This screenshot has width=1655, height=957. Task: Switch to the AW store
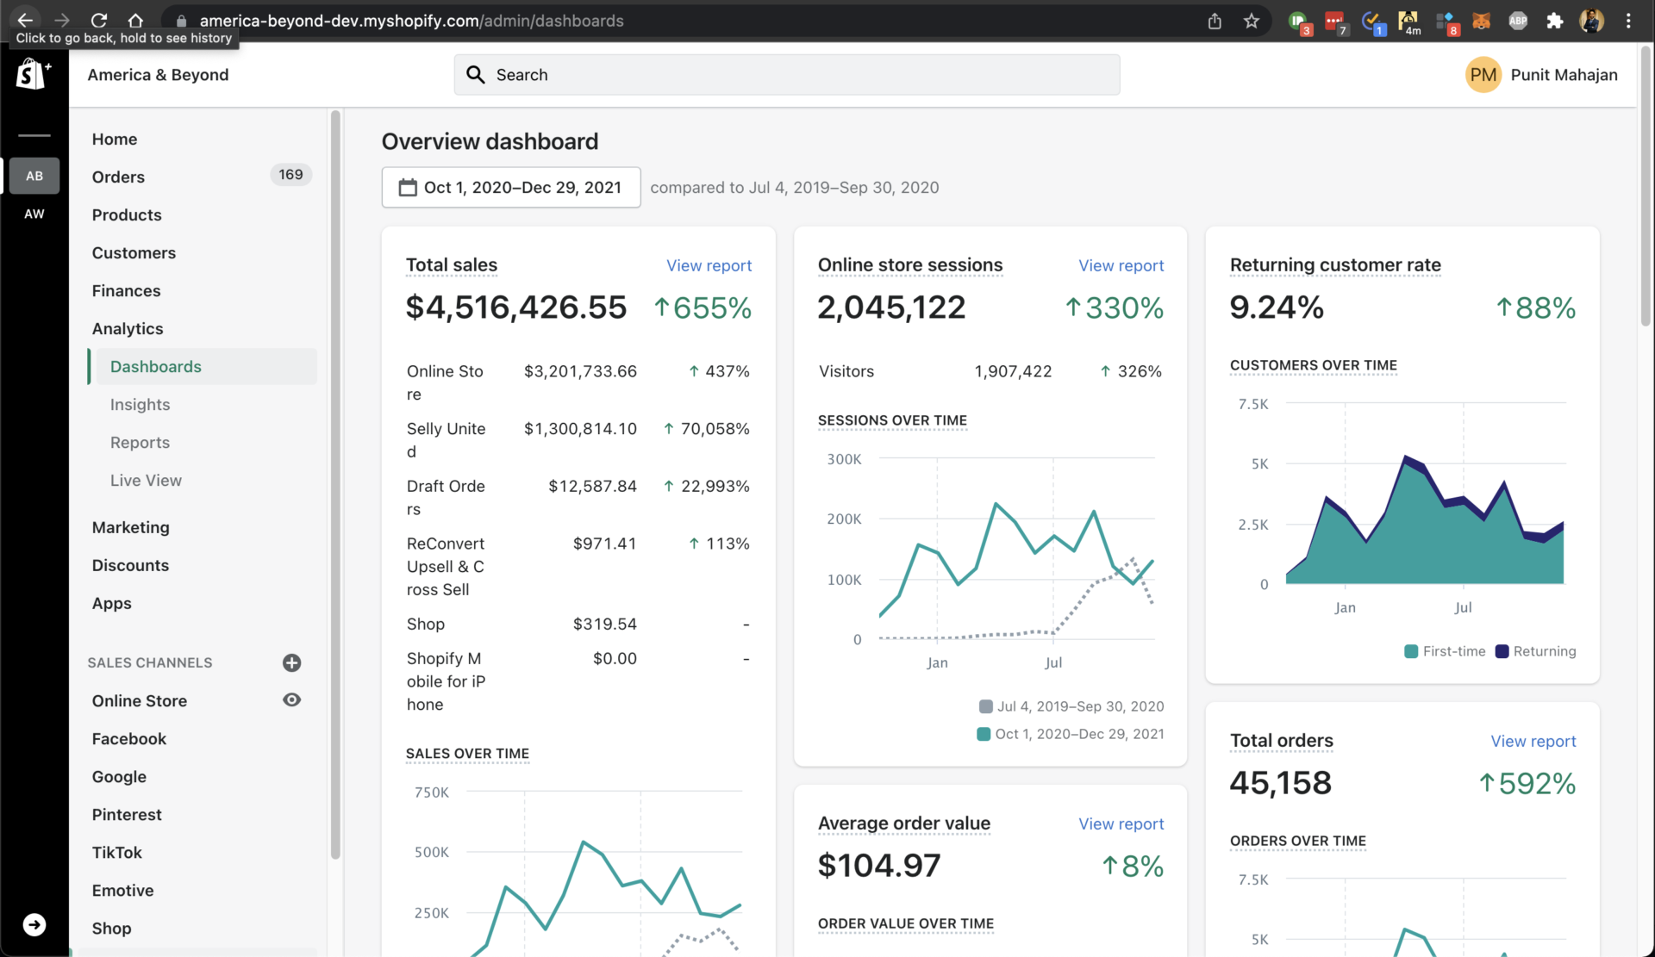34,214
